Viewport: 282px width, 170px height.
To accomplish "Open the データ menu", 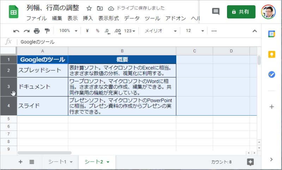I will coord(131,18).
